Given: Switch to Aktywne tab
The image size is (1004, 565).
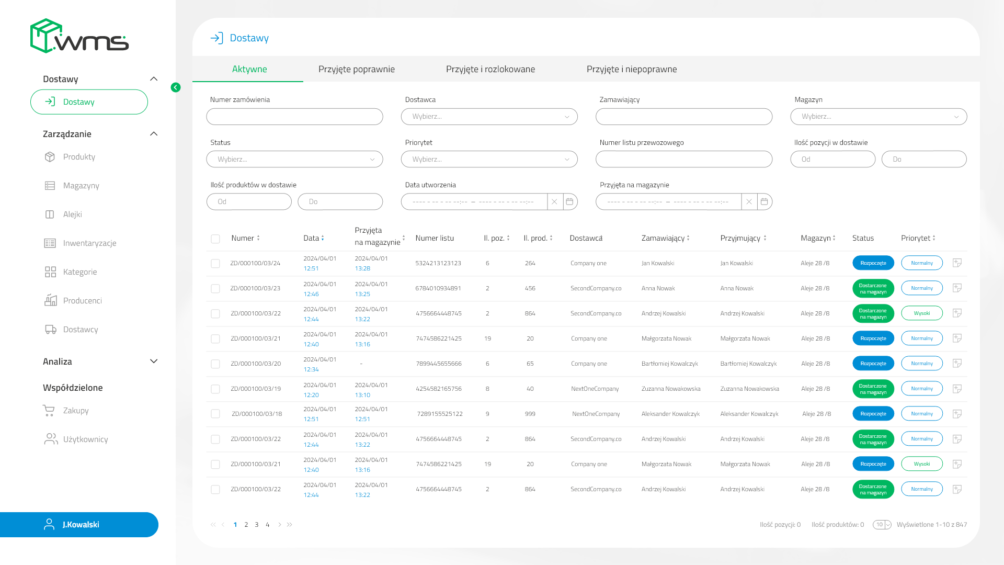Looking at the screenshot, I should click(249, 69).
